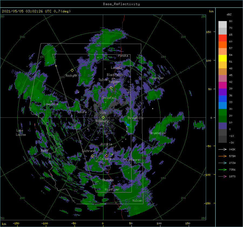Click the cyan 27ZW arrow in legend
The height and width of the screenshot is (227, 243).
(x=222, y=163)
